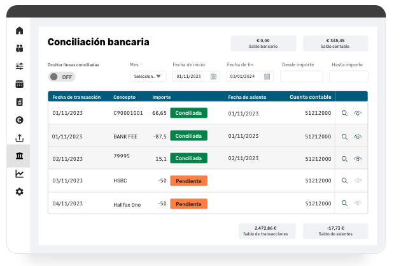Open the chart reports icon in sidebar
Screen dimensions: 408x266
tap(20, 174)
